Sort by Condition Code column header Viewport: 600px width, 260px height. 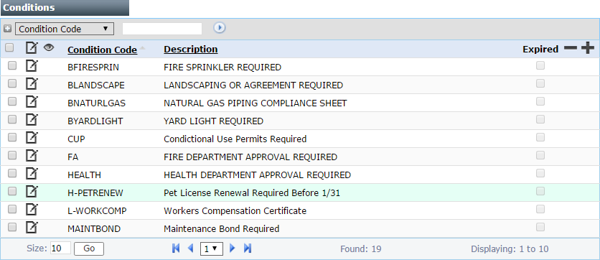pos(102,50)
